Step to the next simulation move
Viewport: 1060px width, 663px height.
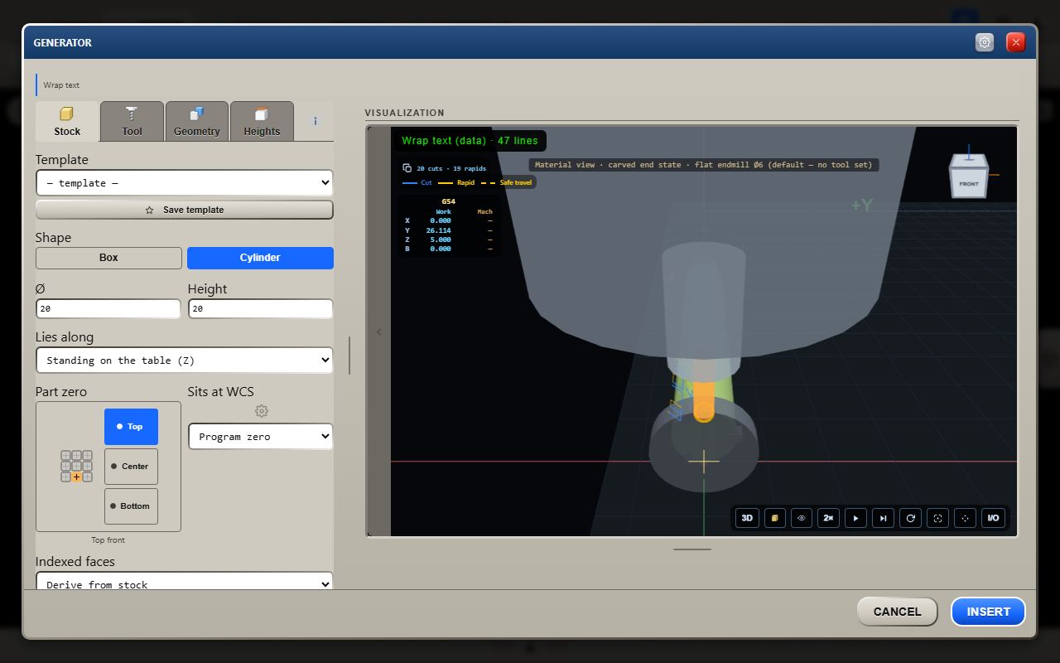tap(883, 518)
